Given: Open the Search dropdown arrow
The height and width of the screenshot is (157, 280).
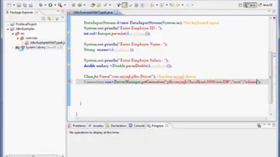Looking at the screenshot, I should coord(110,5).
